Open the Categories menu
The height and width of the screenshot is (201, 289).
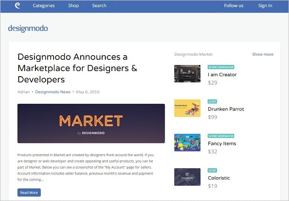point(43,6)
